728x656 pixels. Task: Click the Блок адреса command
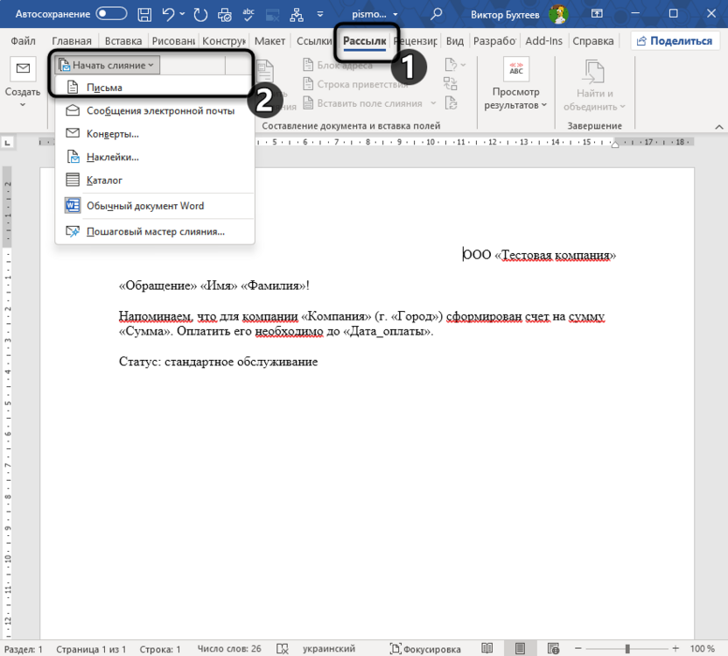tap(338, 65)
